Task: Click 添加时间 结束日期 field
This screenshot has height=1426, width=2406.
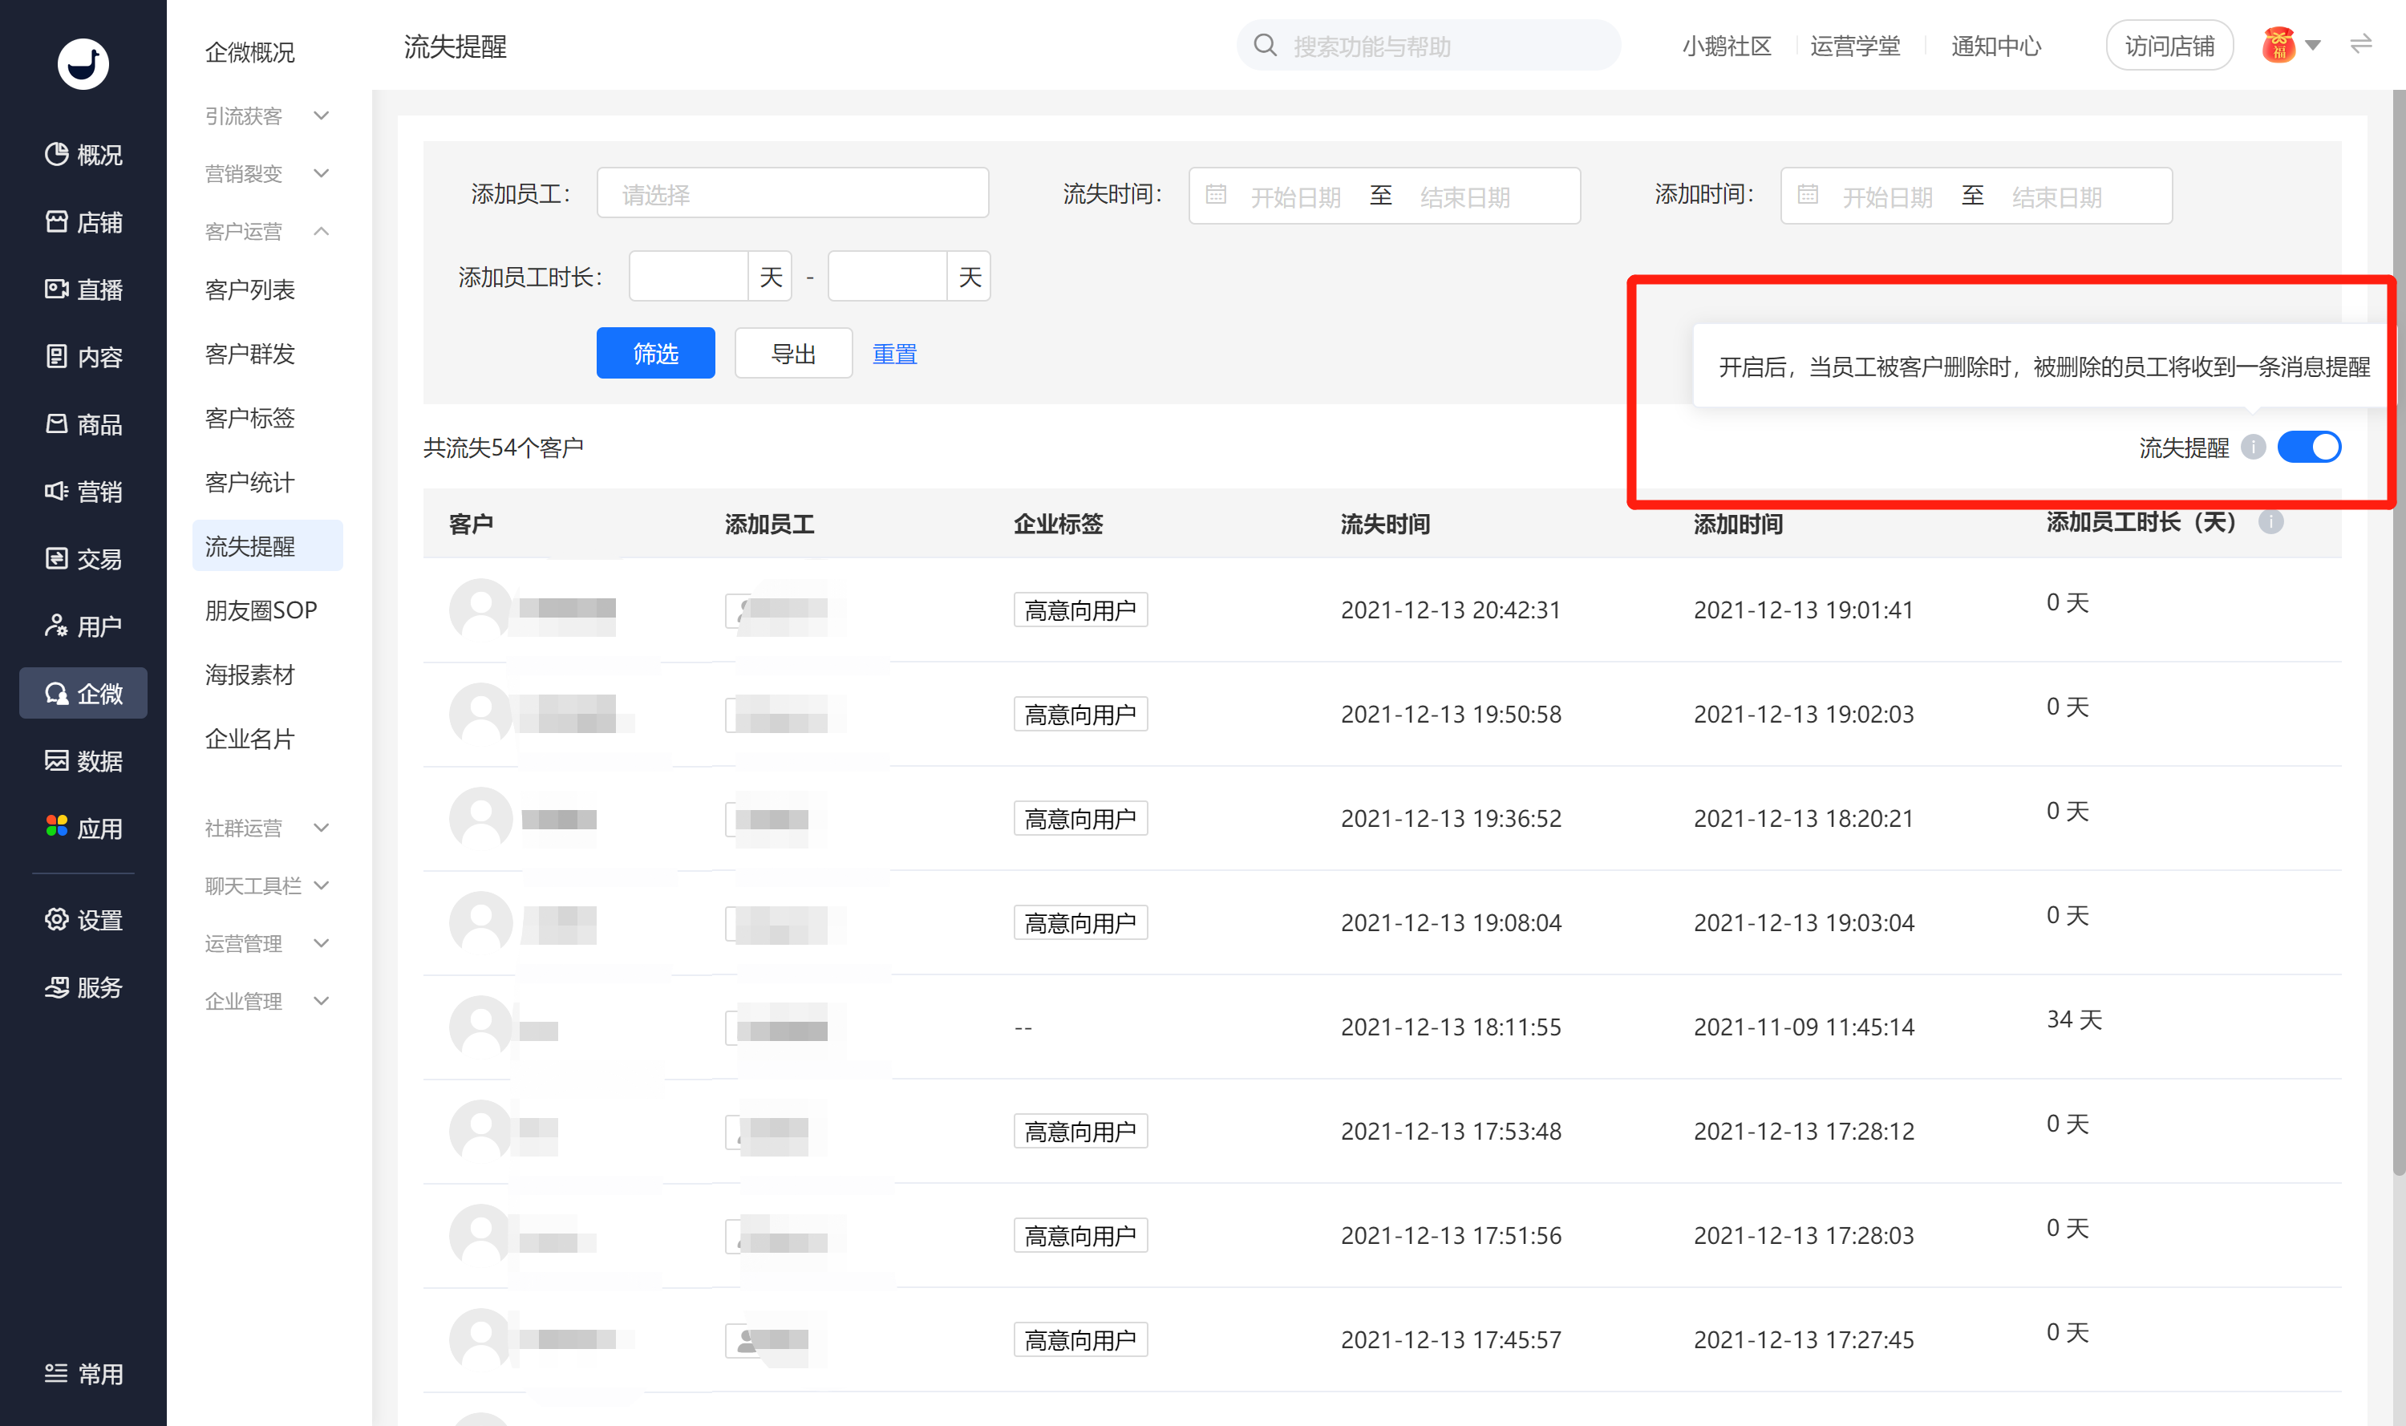Action: (x=2057, y=197)
